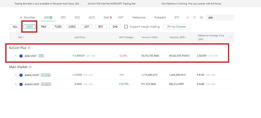Open the ADA/USDT pair row
The width and height of the screenshot is (261, 118).
point(122,56)
